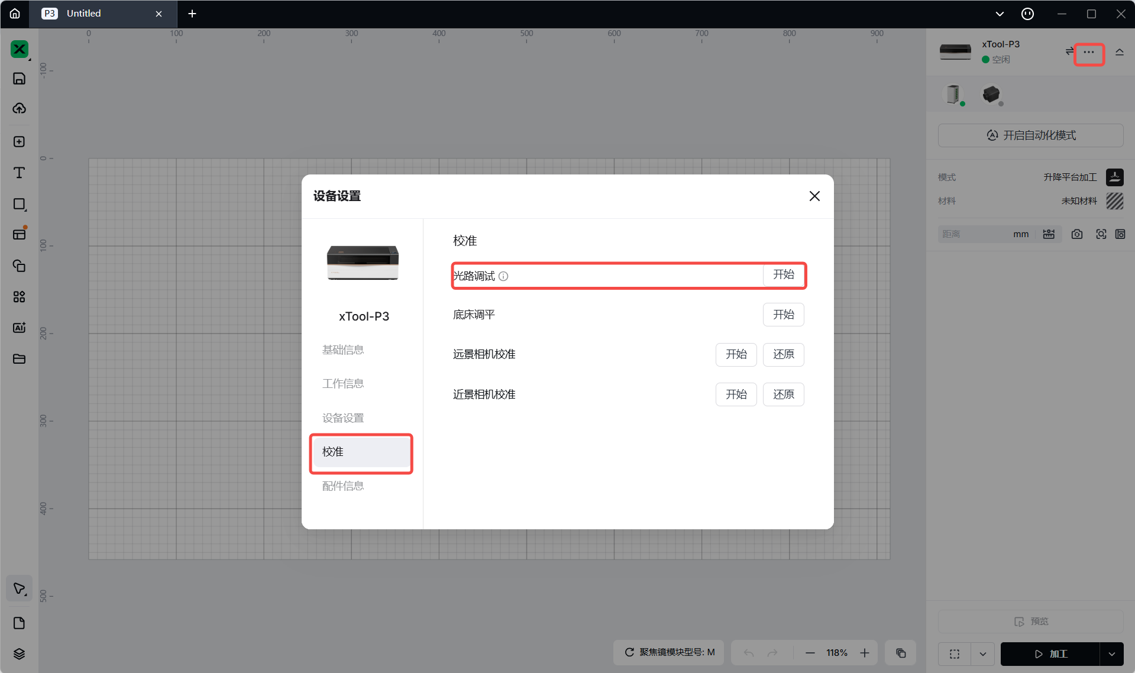Open the layers panel icon
This screenshot has width=1135, height=673.
point(19,653)
